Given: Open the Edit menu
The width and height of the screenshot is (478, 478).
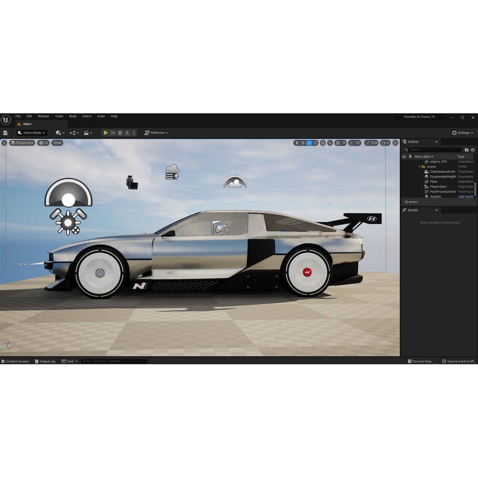Looking at the screenshot, I should [x=29, y=116].
